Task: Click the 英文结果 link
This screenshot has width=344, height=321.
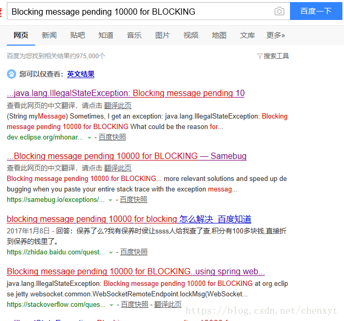Action: [81, 74]
